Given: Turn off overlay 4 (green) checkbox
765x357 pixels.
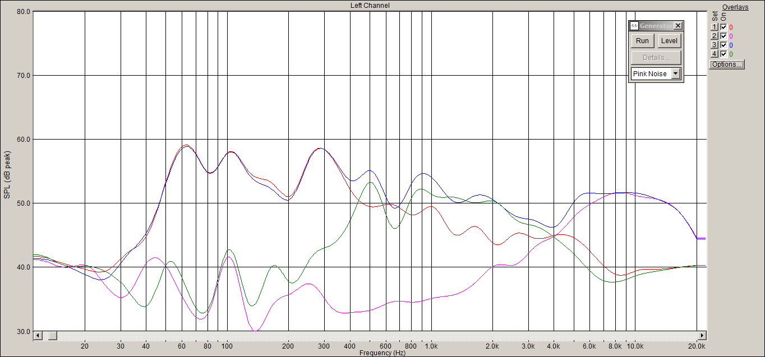Looking at the screenshot, I should 723,54.
